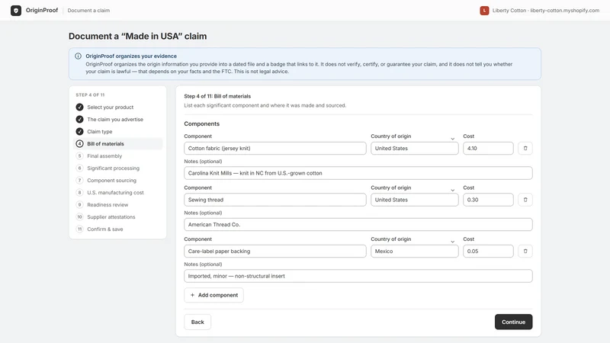610x343 pixels.
Task: Open the Readiness review step
Action: pos(117,204)
